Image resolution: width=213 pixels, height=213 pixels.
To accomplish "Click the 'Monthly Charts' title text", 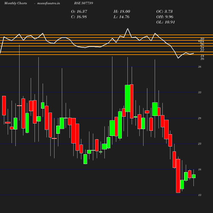I will pyautogui.click(x=16, y=3).
